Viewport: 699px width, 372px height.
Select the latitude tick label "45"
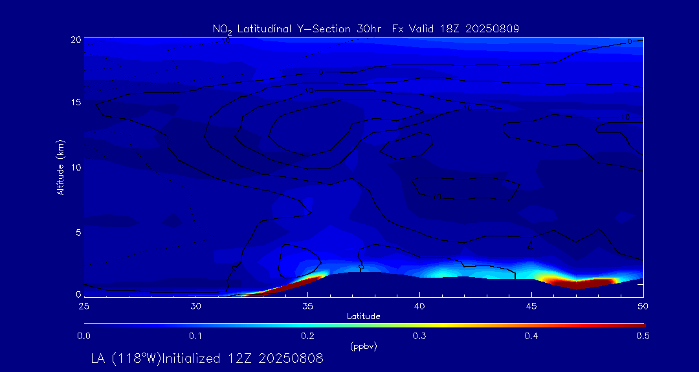[531, 306]
